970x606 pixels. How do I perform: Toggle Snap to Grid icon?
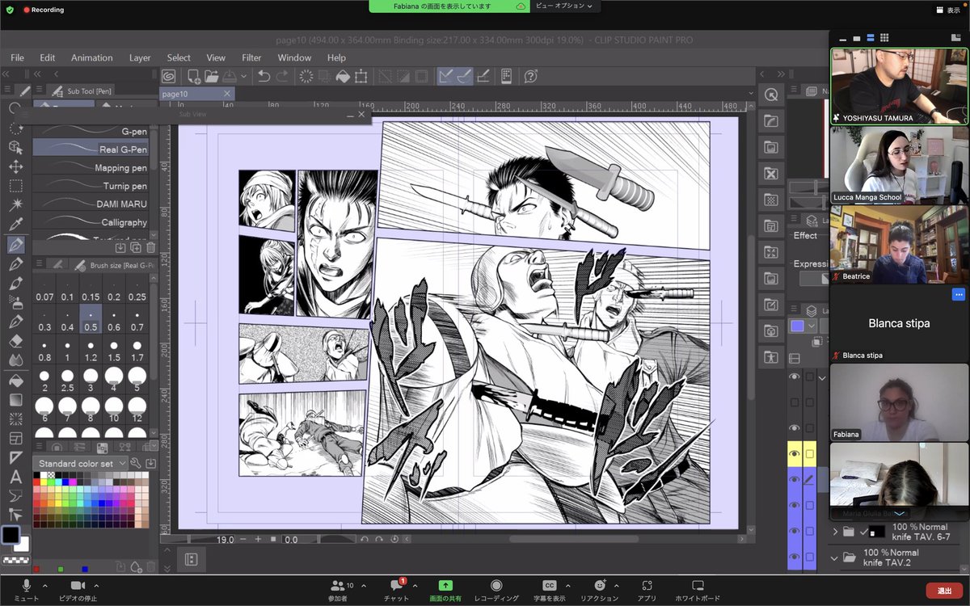pos(483,76)
